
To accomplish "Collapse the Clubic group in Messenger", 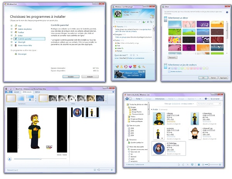I will [x=114, y=40].
